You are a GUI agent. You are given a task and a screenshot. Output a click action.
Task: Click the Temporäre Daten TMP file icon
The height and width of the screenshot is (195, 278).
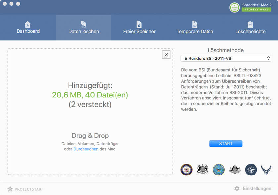coord(195,24)
